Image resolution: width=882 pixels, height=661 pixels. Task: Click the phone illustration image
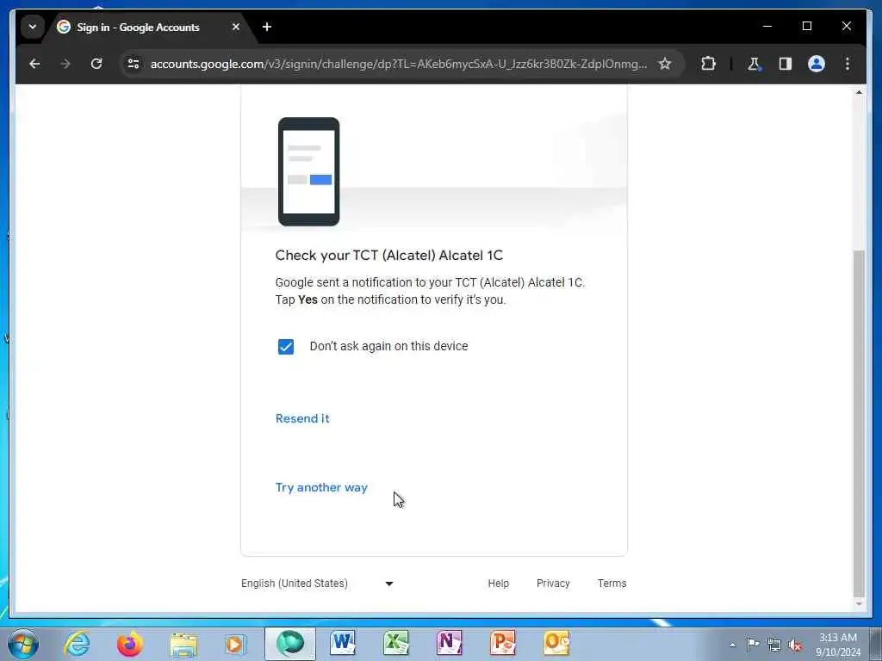coord(309,171)
